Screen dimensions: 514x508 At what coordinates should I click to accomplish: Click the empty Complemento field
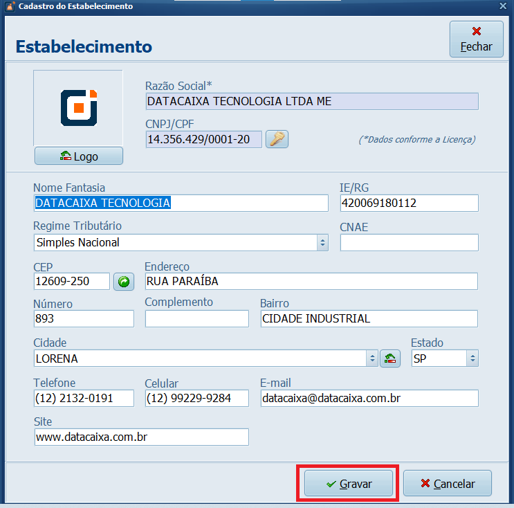tap(196, 319)
